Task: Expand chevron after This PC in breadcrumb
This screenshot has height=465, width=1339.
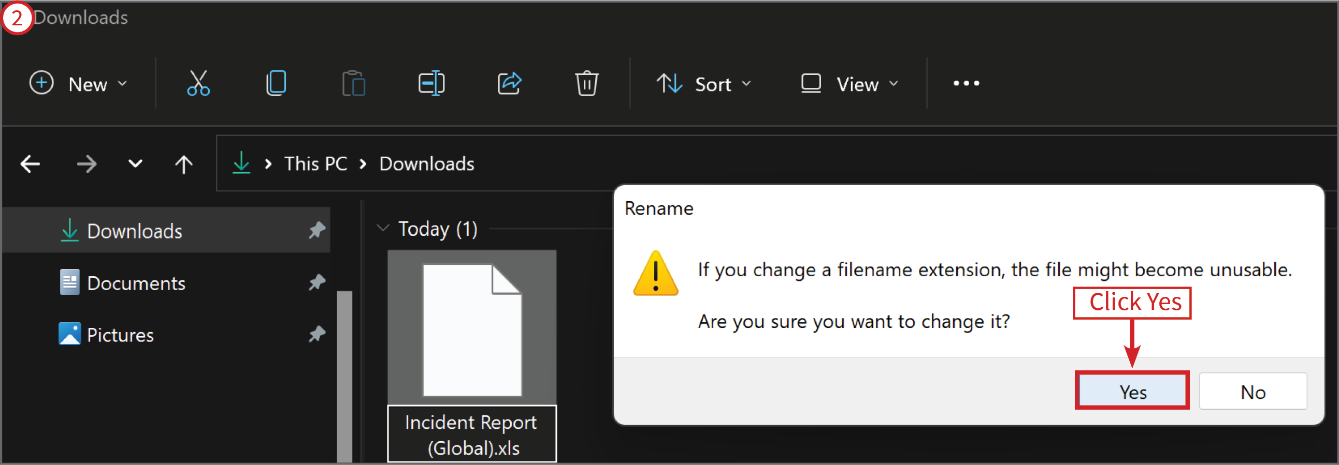Action: point(363,164)
